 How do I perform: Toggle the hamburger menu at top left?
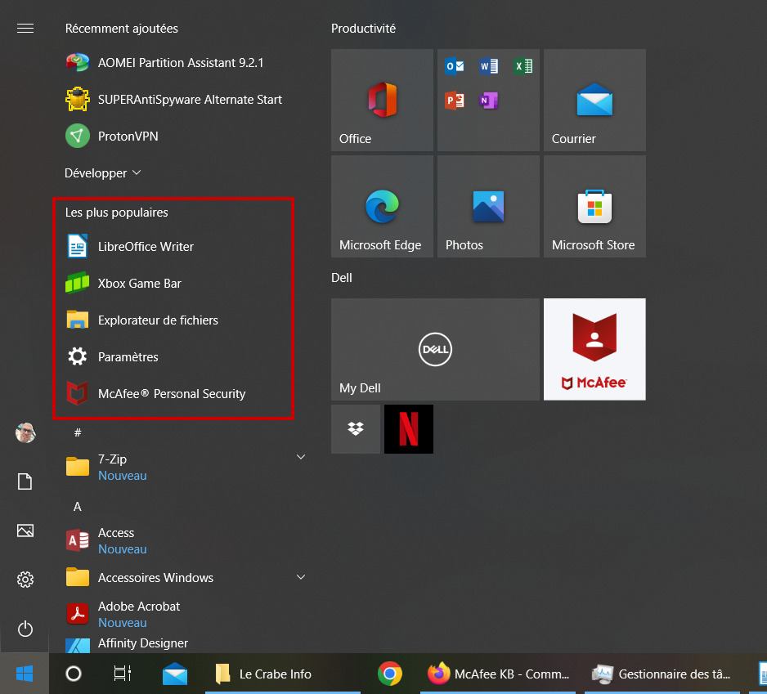tap(25, 29)
